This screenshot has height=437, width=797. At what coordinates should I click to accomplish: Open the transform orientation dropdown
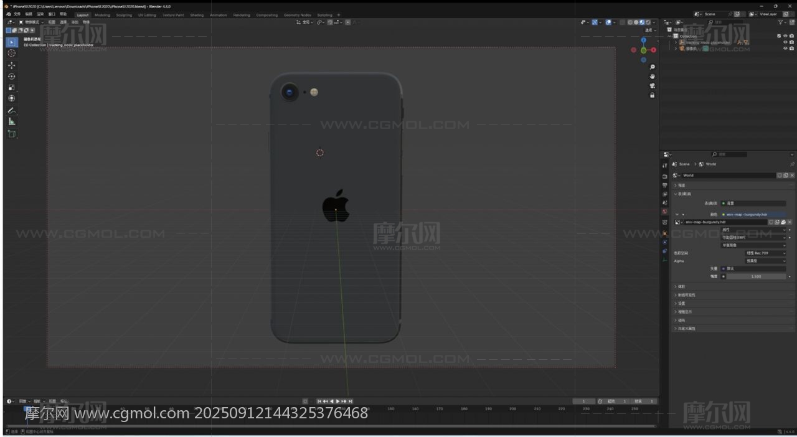304,22
